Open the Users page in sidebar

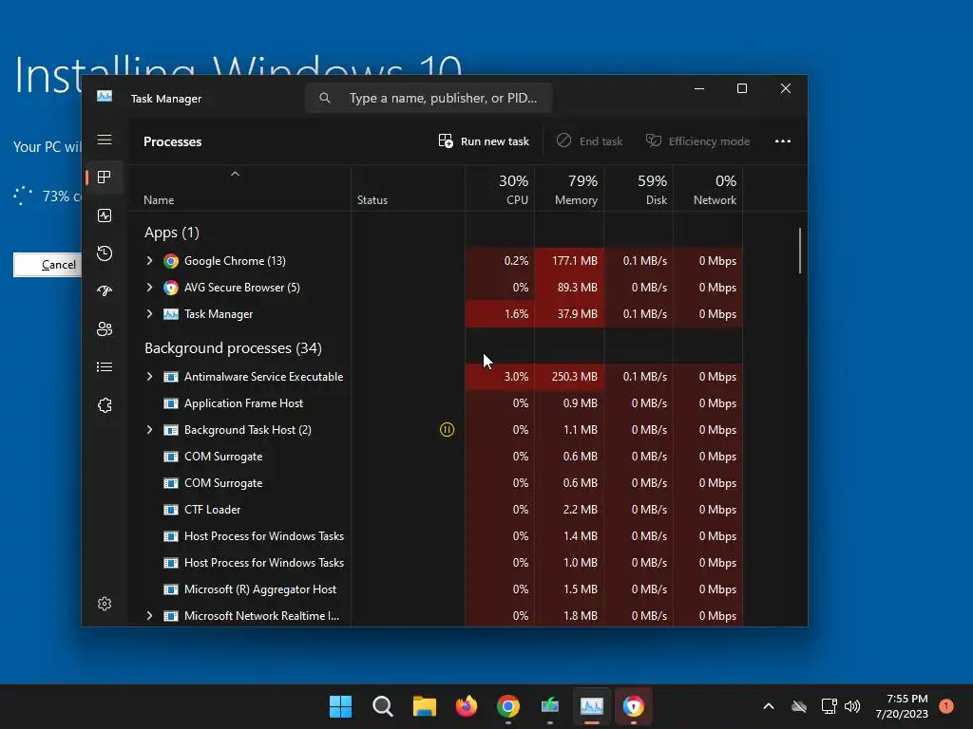pos(105,328)
